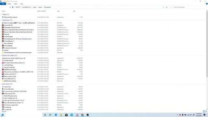208x117 pixels.
Task: Select the OverwolfInstaller (1) application icon
Action: click(3, 79)
